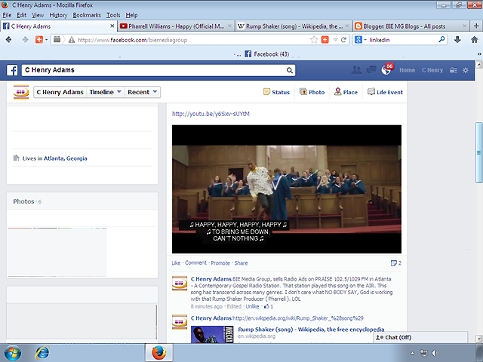The width and height of the screenshot is (483, 362).
Task: Click the BIE profile thumbnail beside the name button
Action: (21, 92)
